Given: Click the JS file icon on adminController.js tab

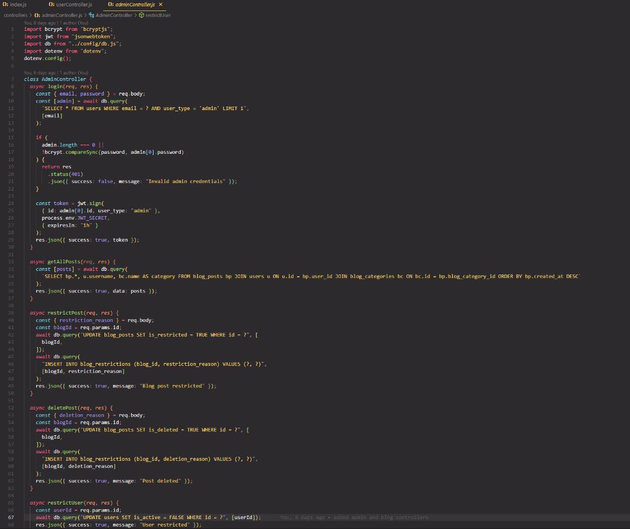Looking at the screenshot, I should point(111,5).
